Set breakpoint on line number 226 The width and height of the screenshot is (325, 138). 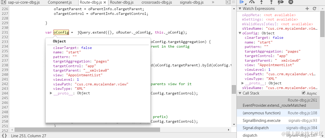(x=5, y=9)
